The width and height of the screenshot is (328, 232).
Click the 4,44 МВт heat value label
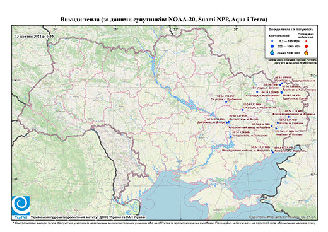[x=261, y=124]
